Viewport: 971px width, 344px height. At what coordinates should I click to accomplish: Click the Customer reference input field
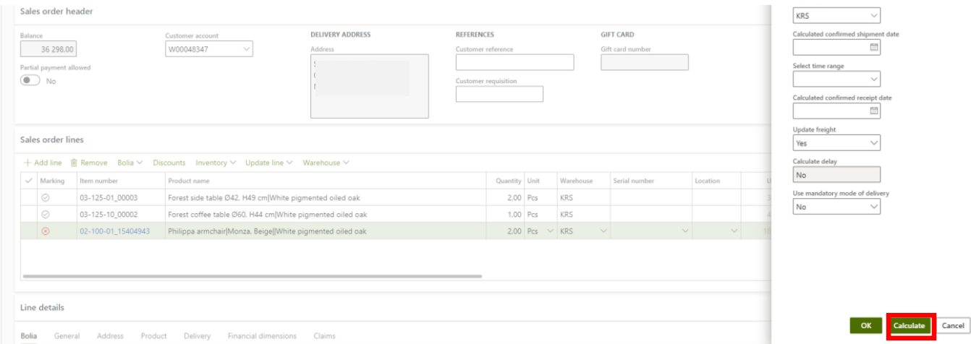[x=514, y=62]
